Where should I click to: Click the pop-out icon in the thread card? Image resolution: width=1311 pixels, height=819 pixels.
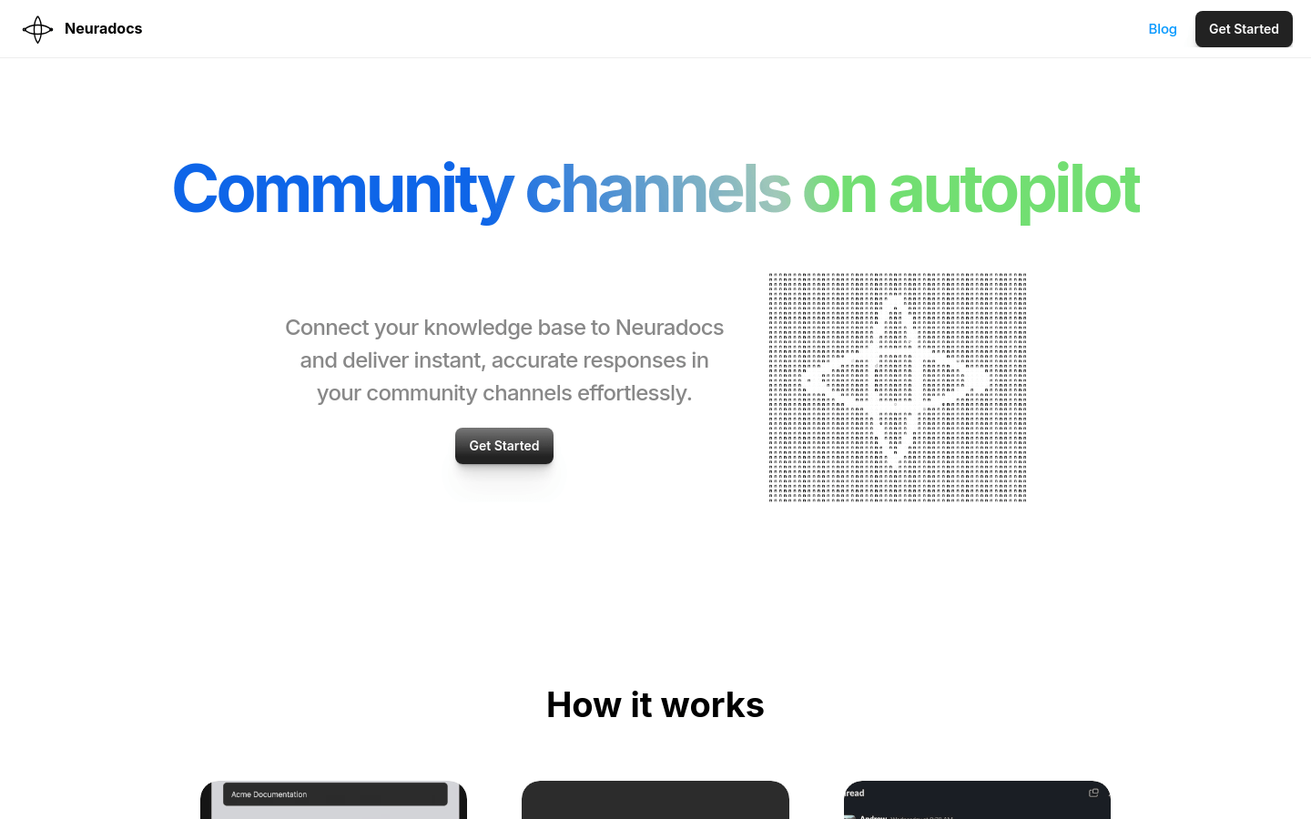(1093, 793)
